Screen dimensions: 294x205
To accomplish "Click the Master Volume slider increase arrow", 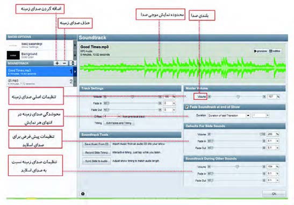I will [264, 97].
